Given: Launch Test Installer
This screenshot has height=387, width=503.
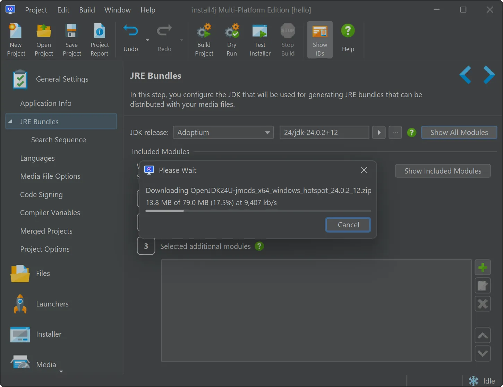Looking at the screenshot, I should (260, 40).
